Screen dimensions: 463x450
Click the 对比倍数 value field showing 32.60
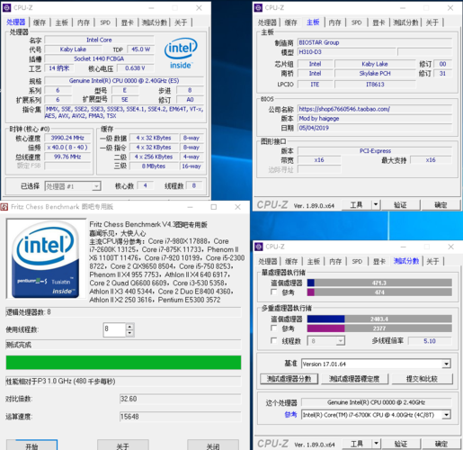[180, 399]
